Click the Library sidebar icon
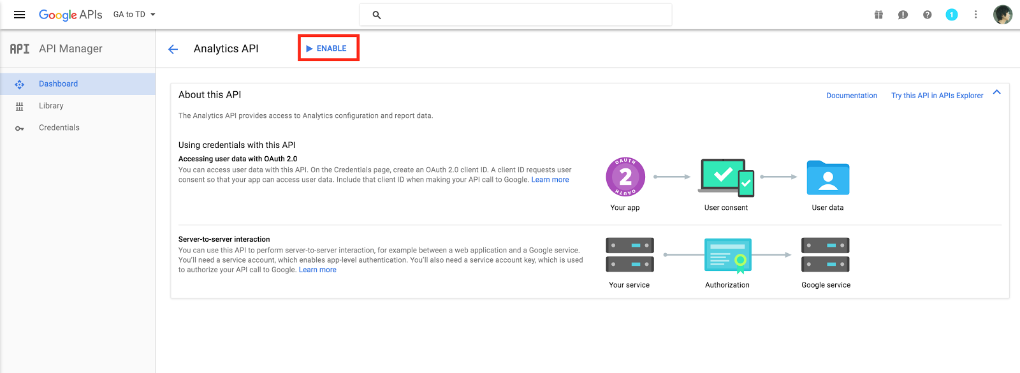The width and height of the screenshot is (1020, 373). 20,106
